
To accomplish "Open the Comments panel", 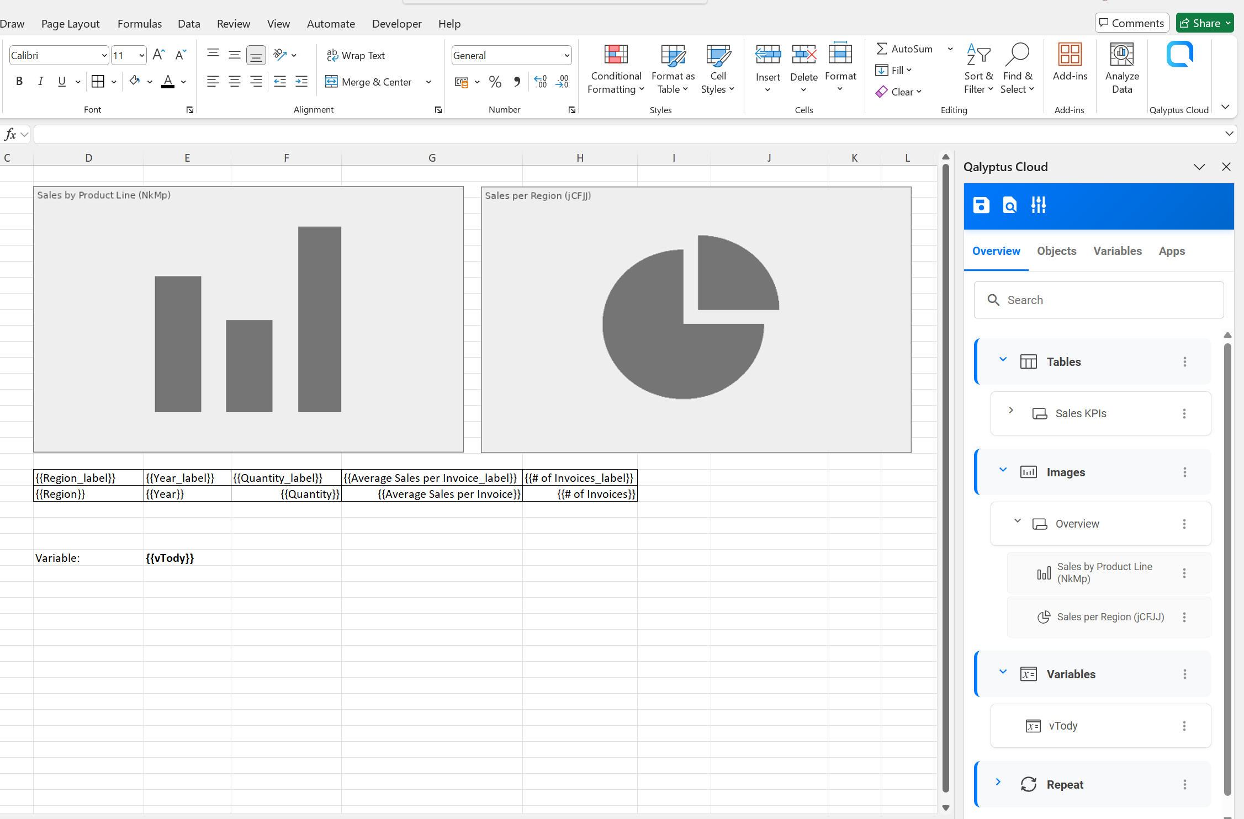I will click(x=1132, y=23).
